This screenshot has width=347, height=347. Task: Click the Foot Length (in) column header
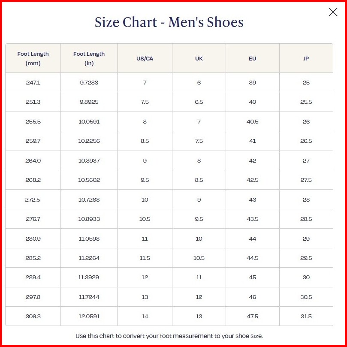(89, 59)
